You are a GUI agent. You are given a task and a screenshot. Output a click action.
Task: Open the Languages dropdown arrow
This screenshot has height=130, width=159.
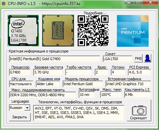pos(27,108)
